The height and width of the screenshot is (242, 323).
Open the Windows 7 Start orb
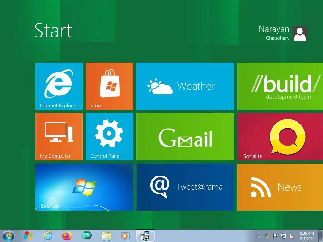coord(9,236)
